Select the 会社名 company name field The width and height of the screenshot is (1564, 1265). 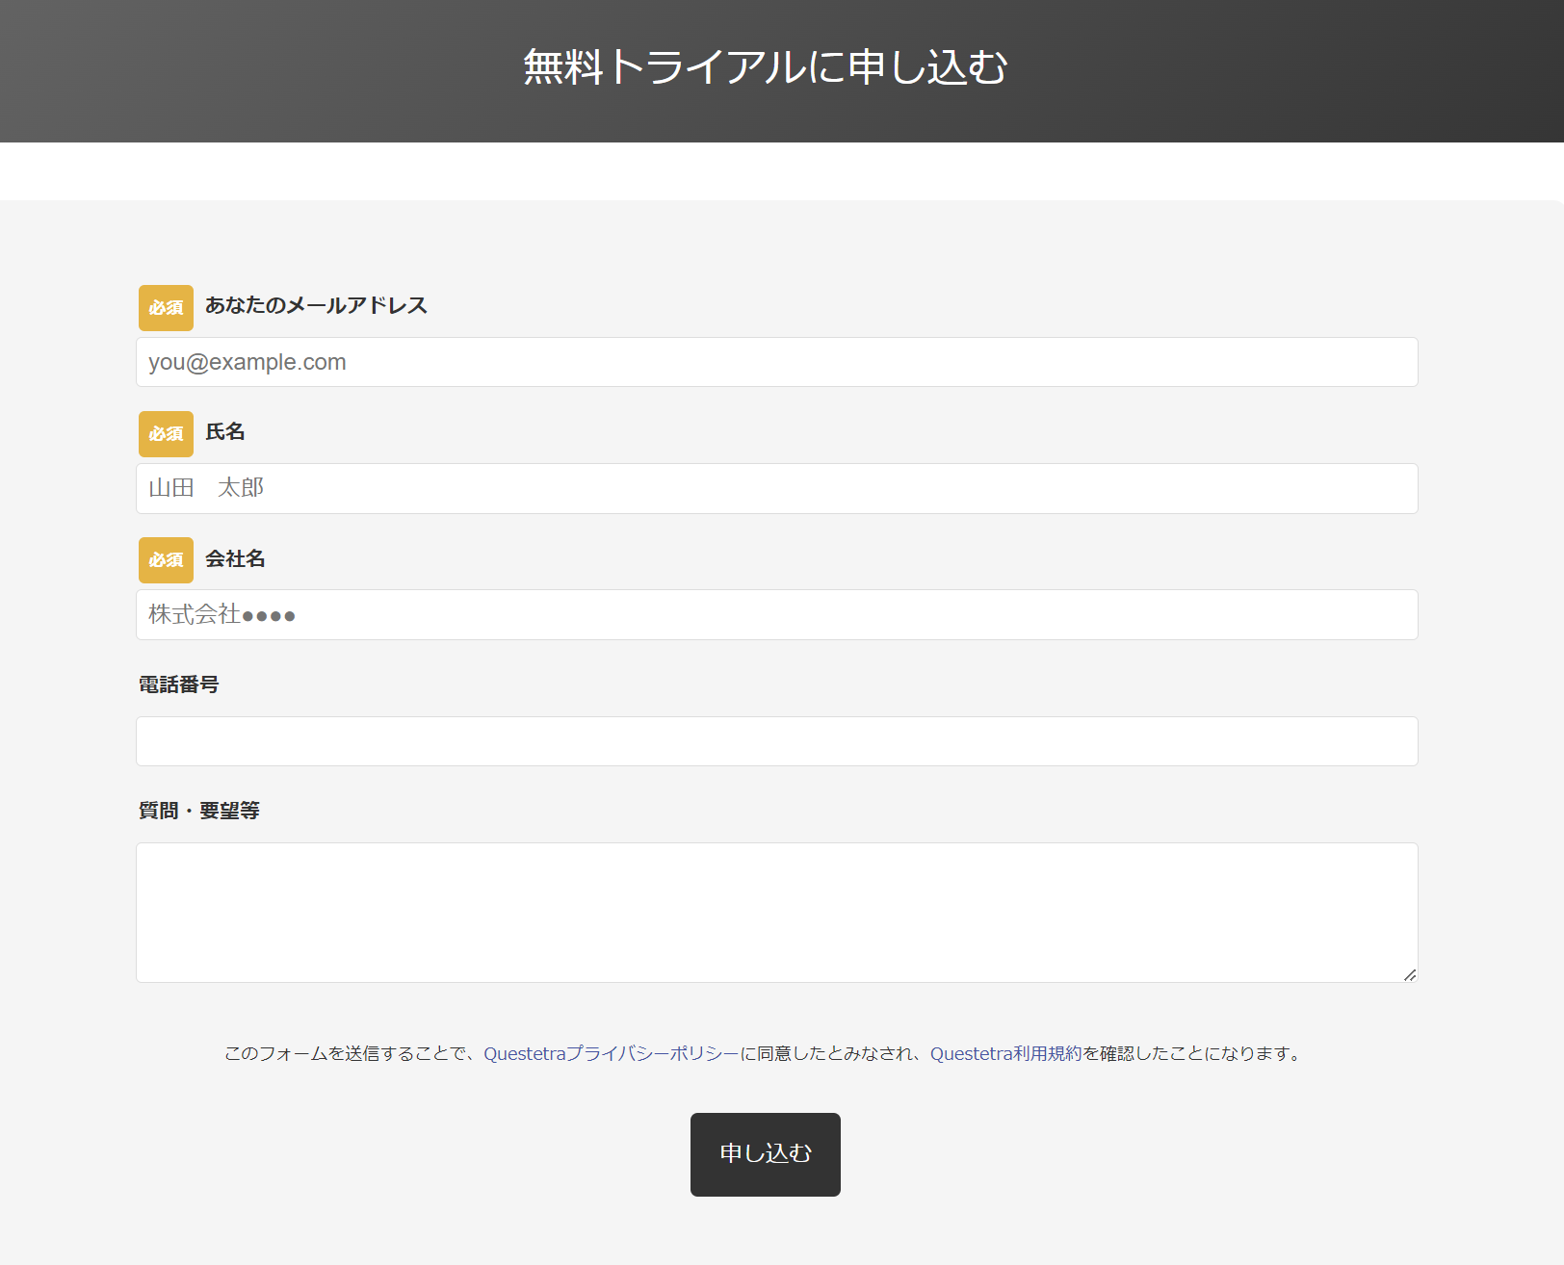coord(776,614)
